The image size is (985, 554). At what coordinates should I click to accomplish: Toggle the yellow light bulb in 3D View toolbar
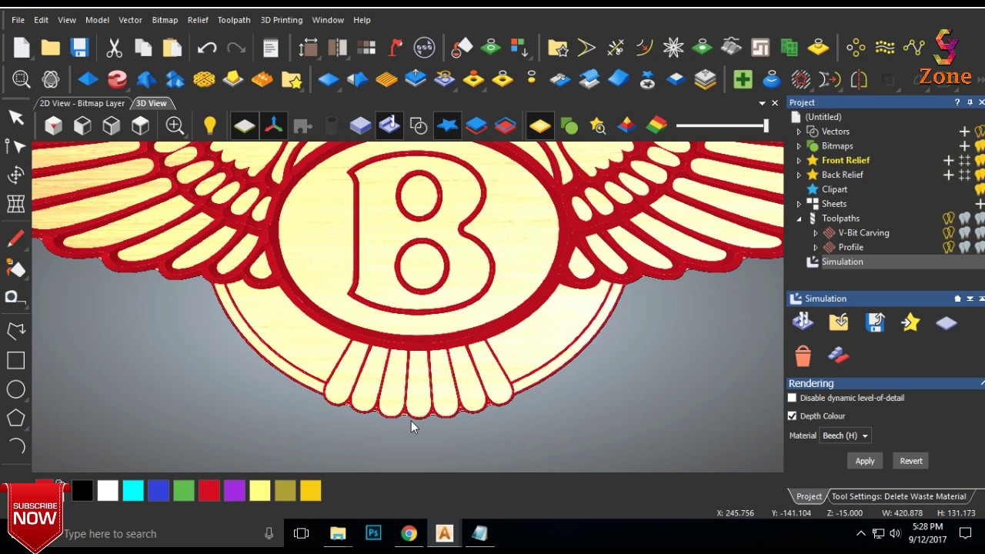[x=209, y=125]
